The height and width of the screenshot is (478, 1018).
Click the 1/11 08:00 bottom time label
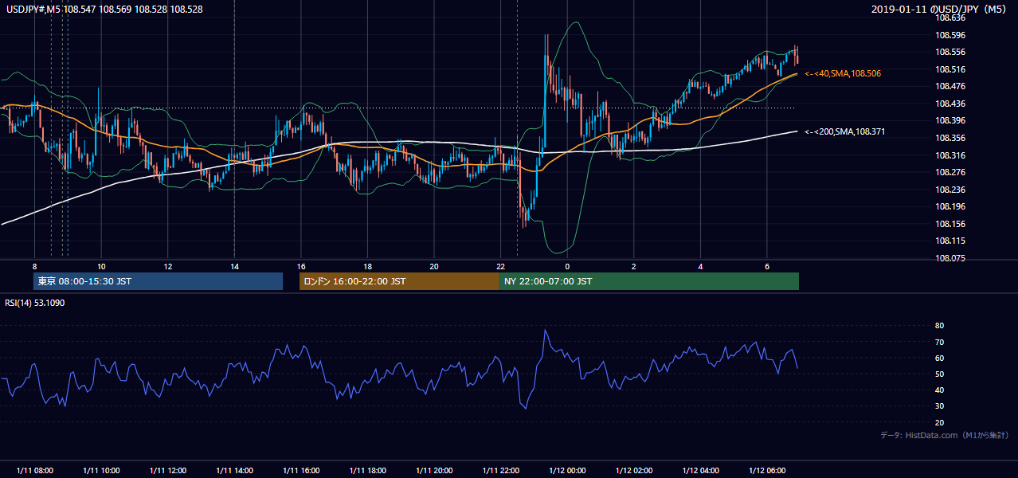[34, 471]
